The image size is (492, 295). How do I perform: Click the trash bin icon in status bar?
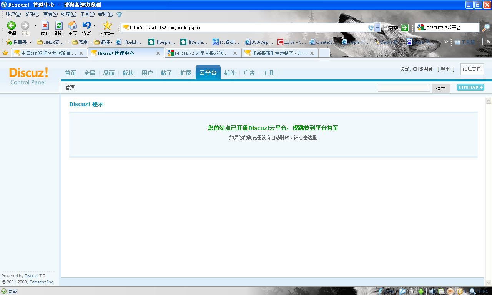tap(411, 291)
